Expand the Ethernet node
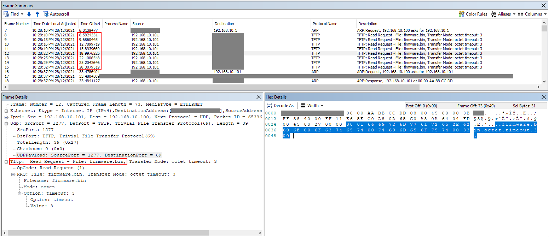This screenshot has width=549, height=237. [6, 111]
